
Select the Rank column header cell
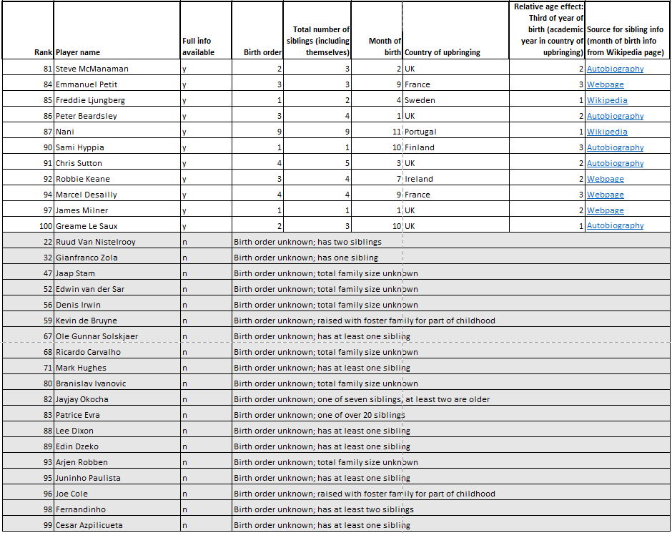43,52
